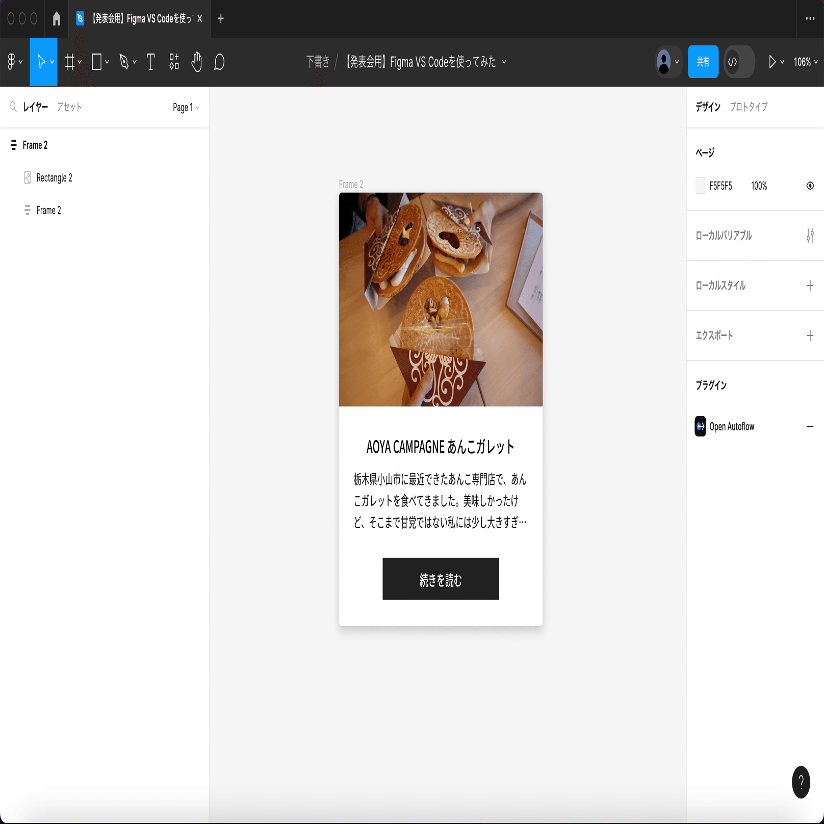Click the user avatar icon
824x824 pixels.
tap(664, 62)
